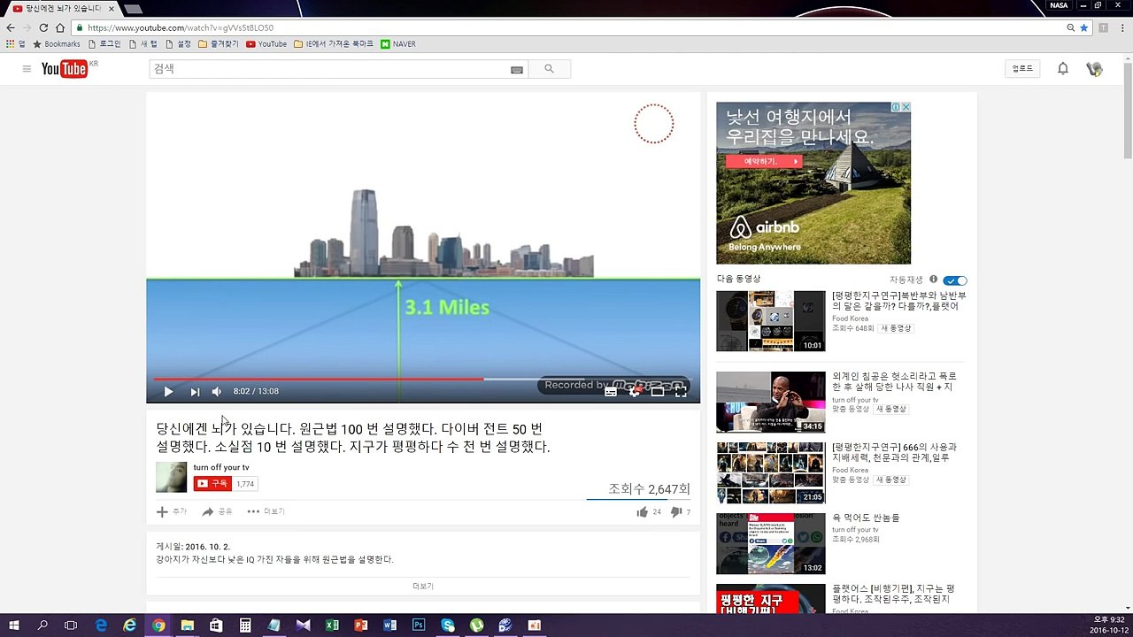This screenshot has width=1133, height=637.
Task: Open Calculator from taskbar
Action: coord(245,625)
